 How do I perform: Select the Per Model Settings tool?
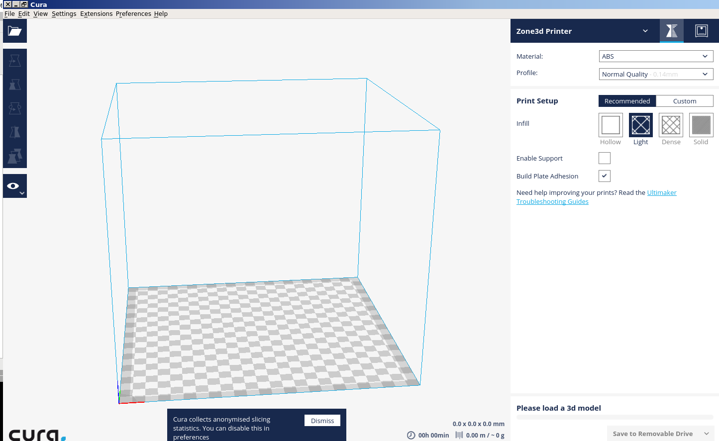[15, 156]
